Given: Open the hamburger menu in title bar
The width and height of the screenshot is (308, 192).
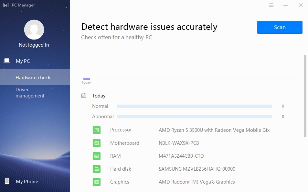Looking at the screenshot, I should coord(271,5).
